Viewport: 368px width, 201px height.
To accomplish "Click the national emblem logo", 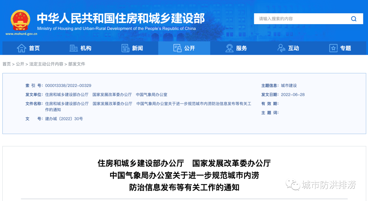I will point(20,20).
